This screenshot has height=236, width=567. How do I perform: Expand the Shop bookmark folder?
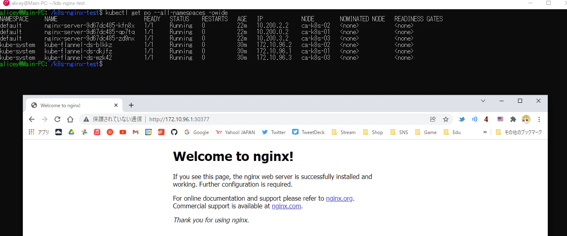[x=373, y=132]
